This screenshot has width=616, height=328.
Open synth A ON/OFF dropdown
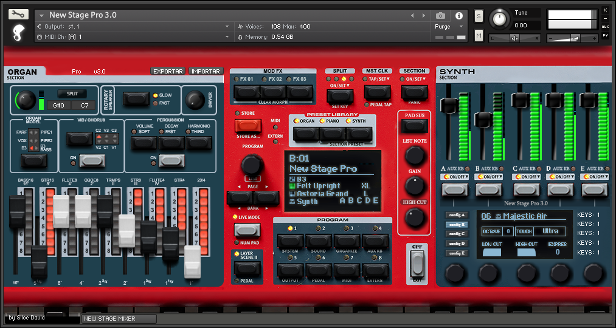point(454,177)
